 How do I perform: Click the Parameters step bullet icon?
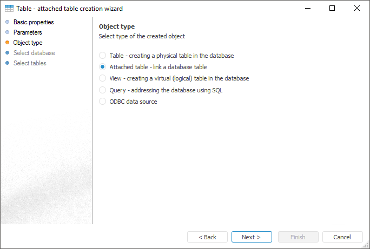click(7, 32)
